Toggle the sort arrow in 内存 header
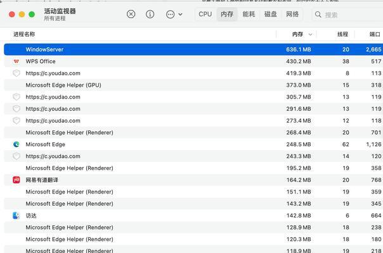The height and width of the screenshot is (253, 383). pos(310,34)
